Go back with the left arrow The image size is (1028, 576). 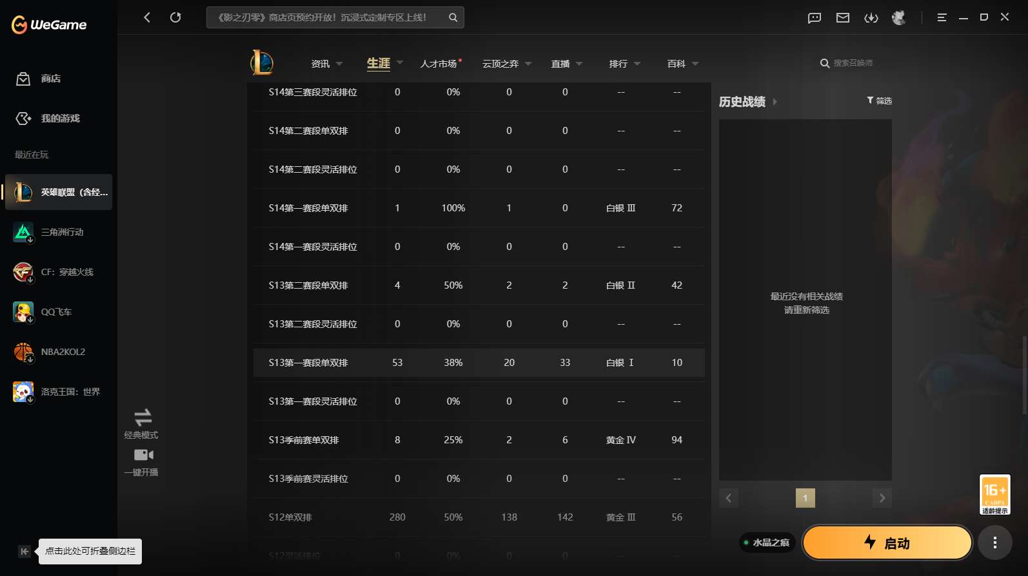point(147,17)
